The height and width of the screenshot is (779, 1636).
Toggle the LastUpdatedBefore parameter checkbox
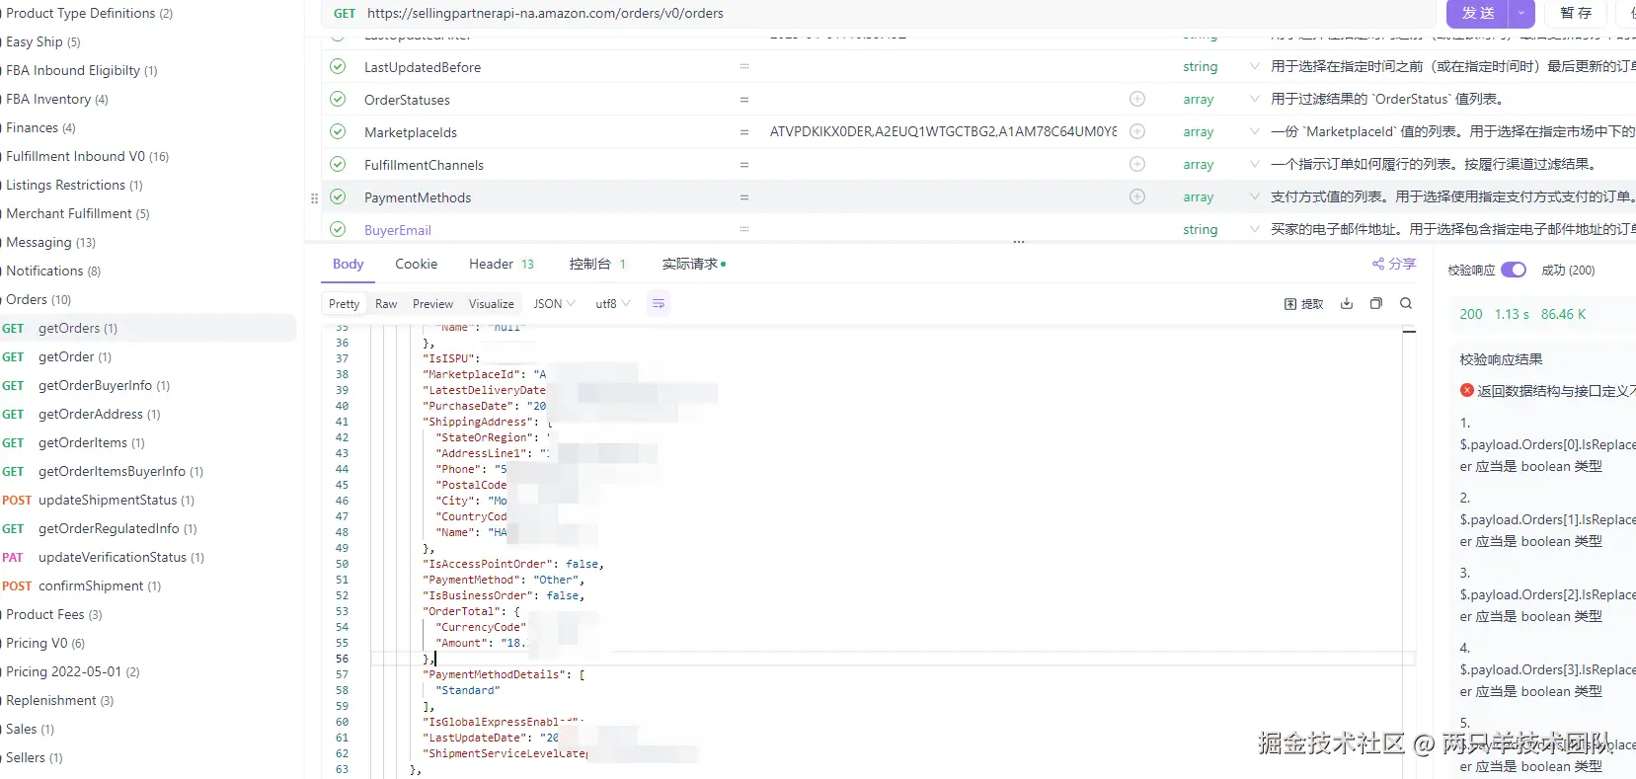[338, 67]
